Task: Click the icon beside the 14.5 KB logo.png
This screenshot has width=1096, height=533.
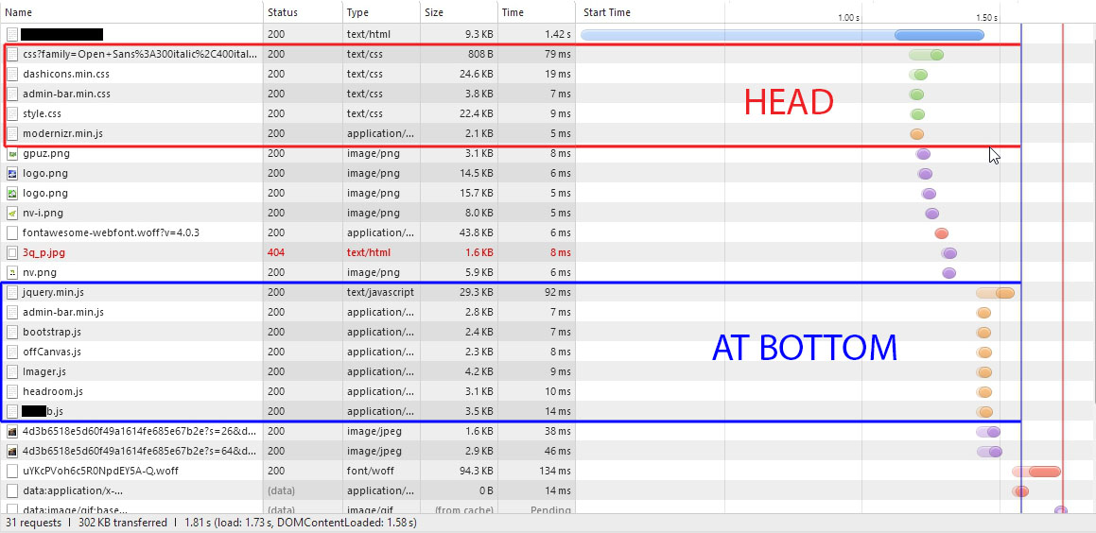Action: click(12, 173)
